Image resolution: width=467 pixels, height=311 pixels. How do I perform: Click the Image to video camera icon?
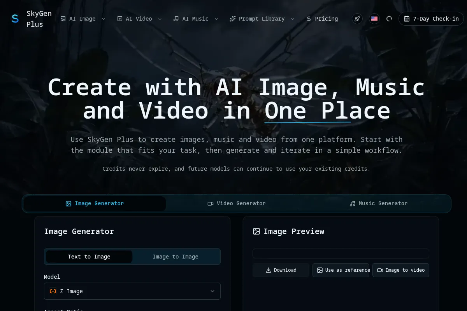(x=380, y=270)
